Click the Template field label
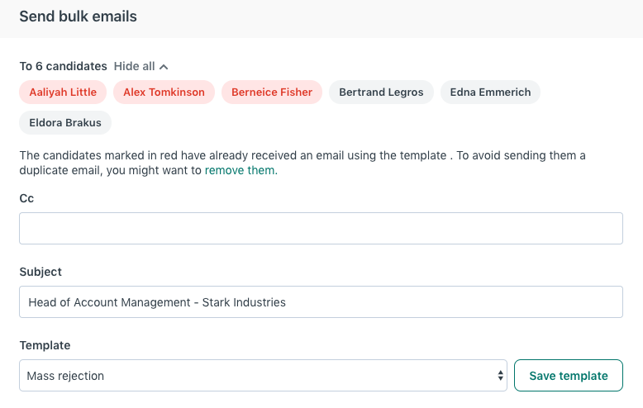Screen dimensions: 643x408 pyautogui.click(x=45, y=346)
